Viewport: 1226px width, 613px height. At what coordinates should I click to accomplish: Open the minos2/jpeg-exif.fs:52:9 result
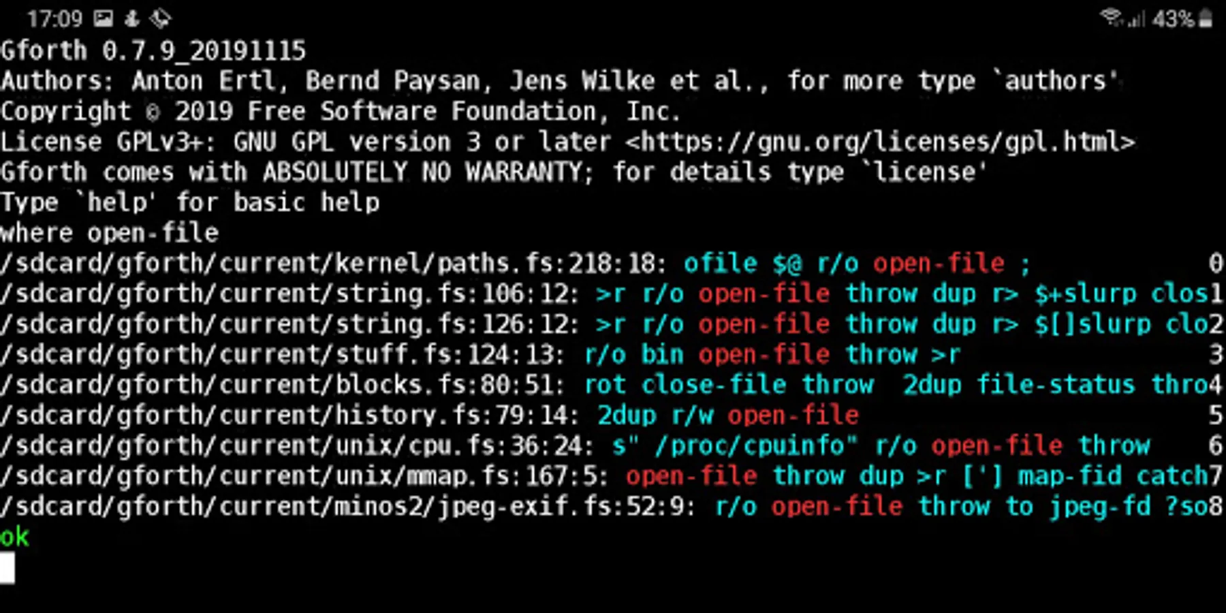(613, 507)
